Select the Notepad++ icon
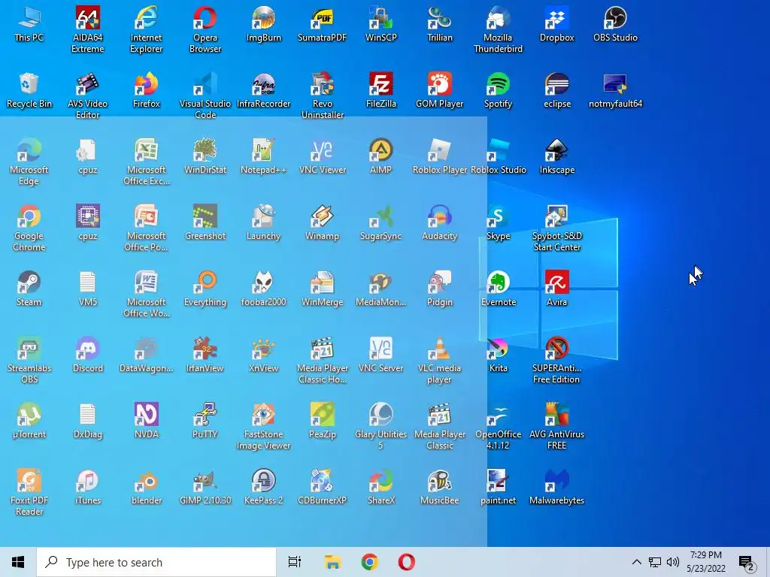 (264, 157)
